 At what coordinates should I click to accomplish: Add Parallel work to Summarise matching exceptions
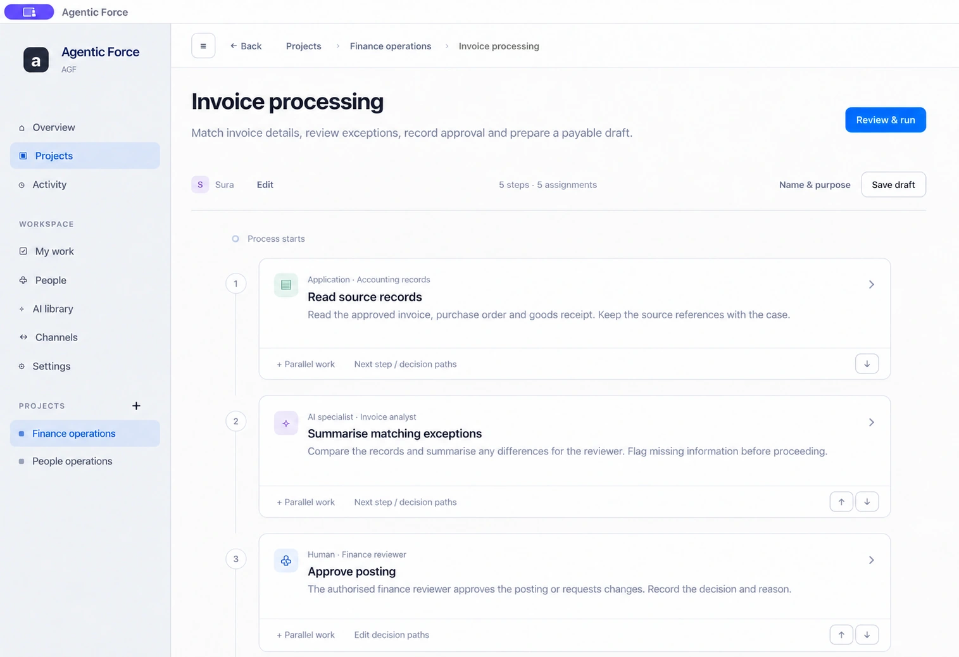click(x=306, y=503)
